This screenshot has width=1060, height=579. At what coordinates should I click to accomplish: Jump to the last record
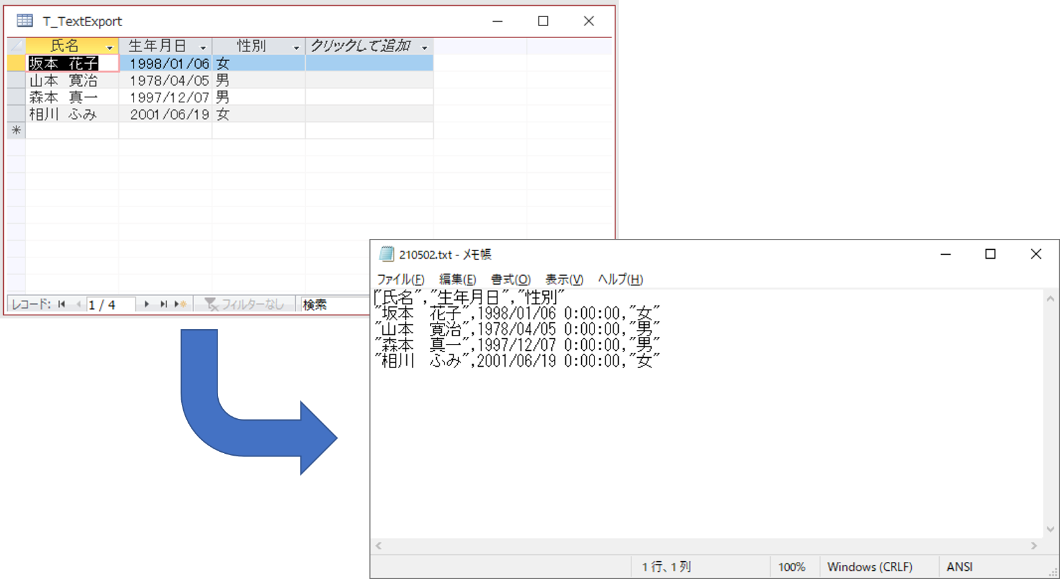(163, 304)
